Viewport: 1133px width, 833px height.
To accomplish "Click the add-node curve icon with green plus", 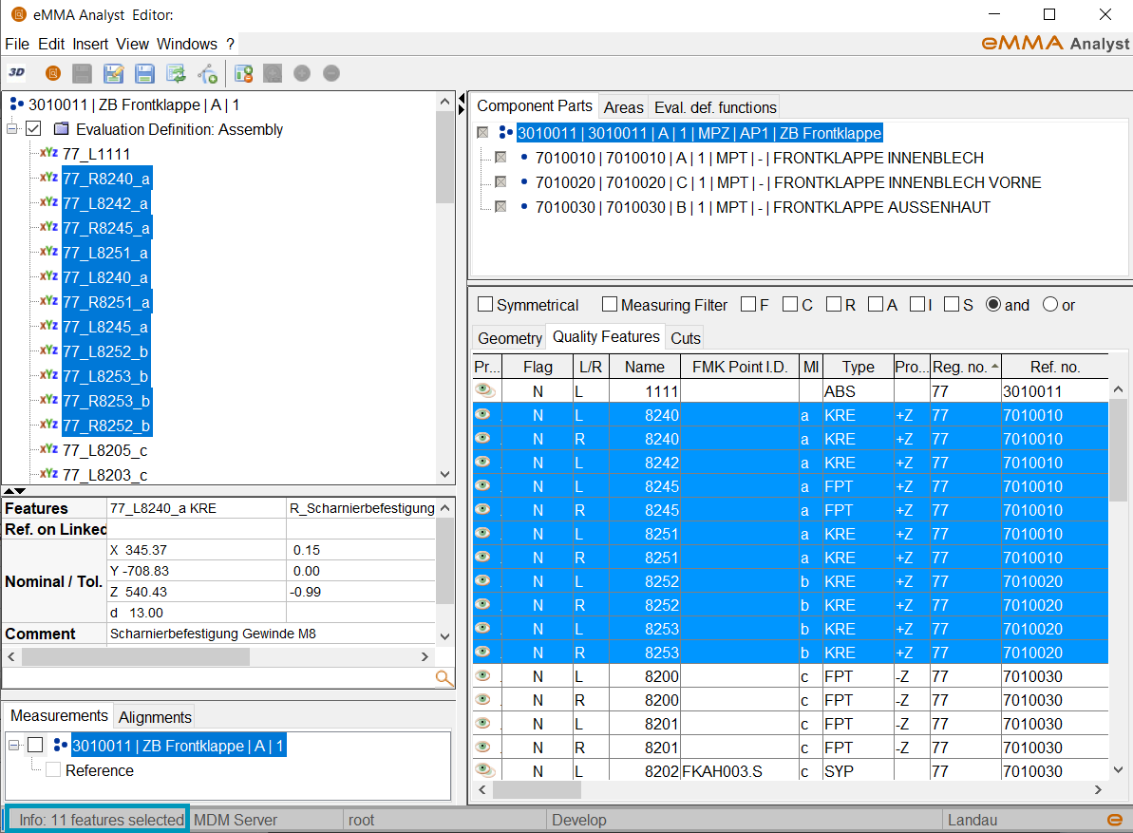I will pos(207,73).
